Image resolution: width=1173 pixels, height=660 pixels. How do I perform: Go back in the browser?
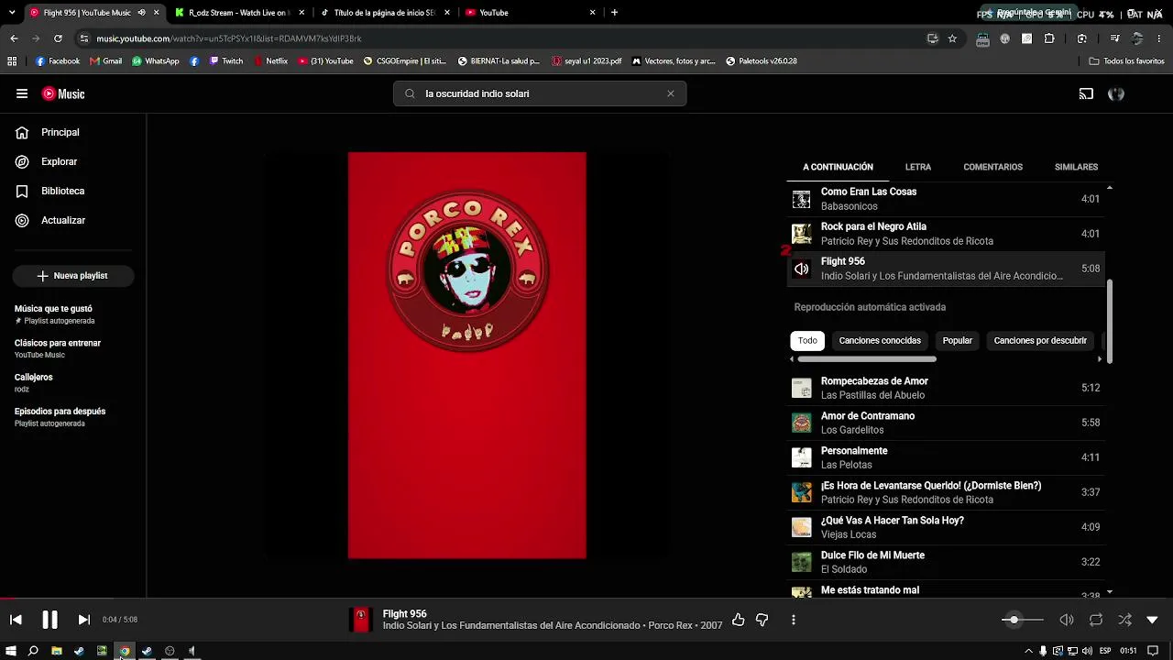pos(14,38)
